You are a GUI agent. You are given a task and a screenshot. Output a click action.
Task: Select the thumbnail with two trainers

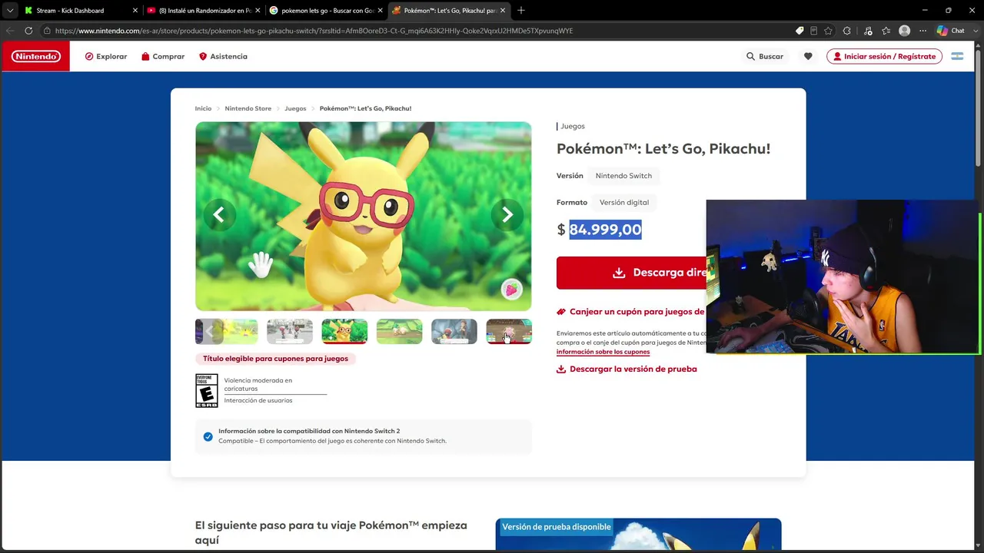click(x=289, y=331)
